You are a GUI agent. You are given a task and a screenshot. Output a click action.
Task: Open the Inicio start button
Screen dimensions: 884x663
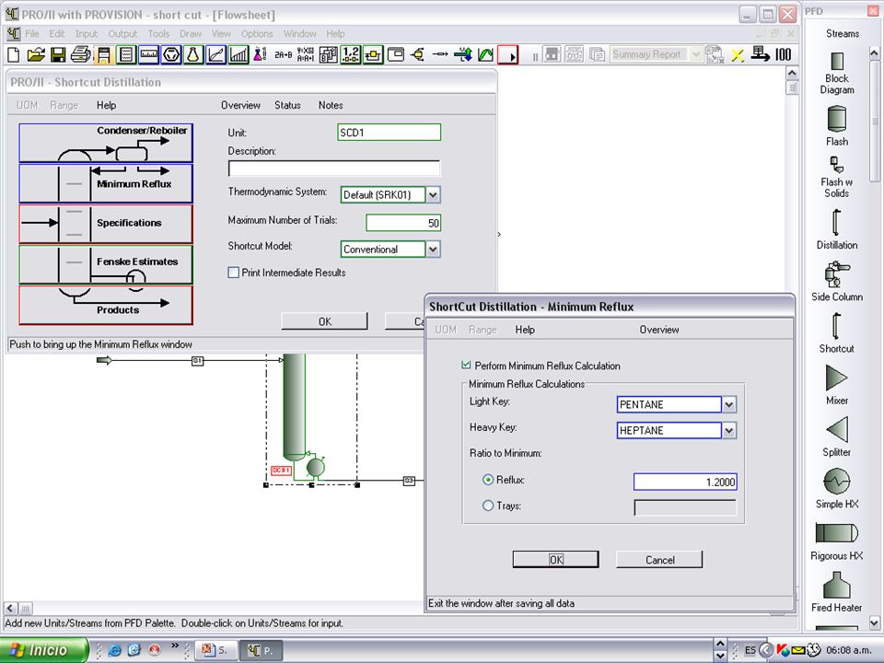pos(44,650)
